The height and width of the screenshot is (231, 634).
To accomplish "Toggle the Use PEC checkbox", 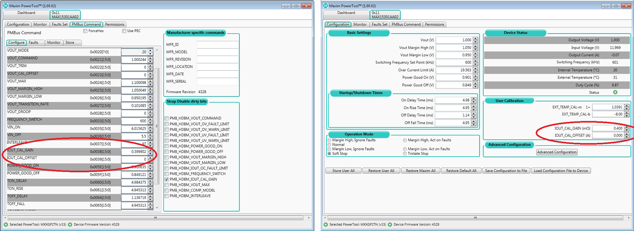I will tap(124, 31).
